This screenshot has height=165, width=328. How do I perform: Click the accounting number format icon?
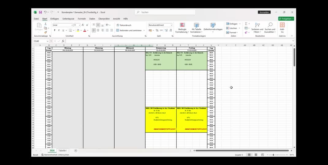[150, 31]
